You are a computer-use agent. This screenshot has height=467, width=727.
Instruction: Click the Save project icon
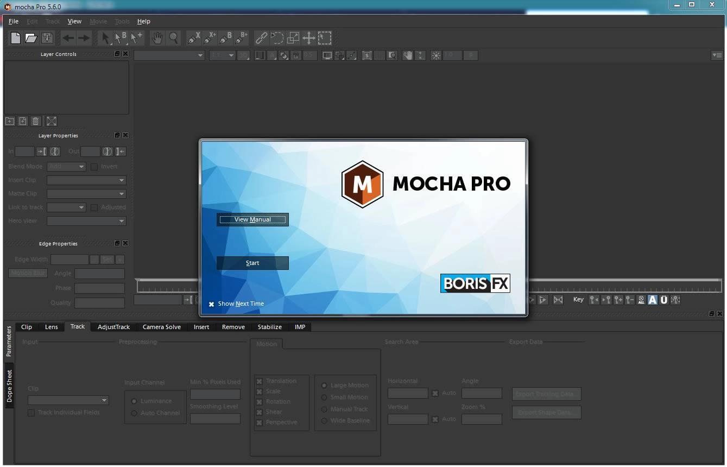tap(47, 38)
